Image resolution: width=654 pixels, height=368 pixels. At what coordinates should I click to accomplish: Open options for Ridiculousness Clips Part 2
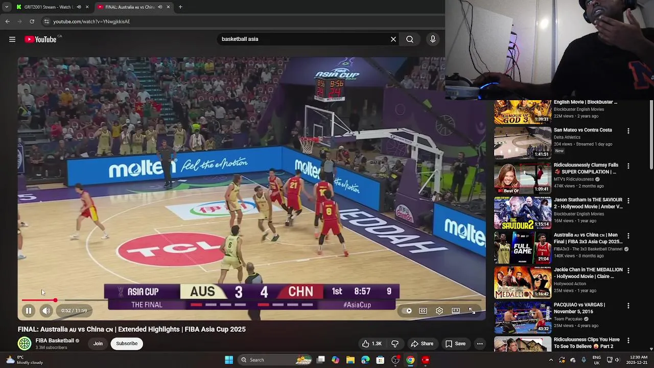pos(628,340)
